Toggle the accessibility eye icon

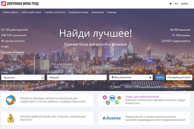pos(170,4)
